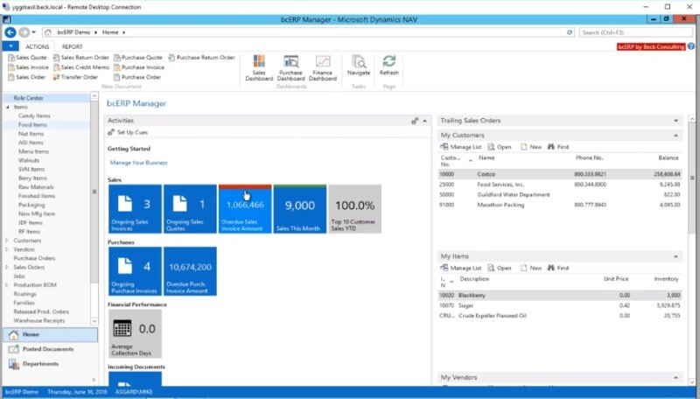Image resolution: width=700 pixels, height=399 pixels.
Task: Collapse the My Customers panel
Action: click(x=676, y=136)
